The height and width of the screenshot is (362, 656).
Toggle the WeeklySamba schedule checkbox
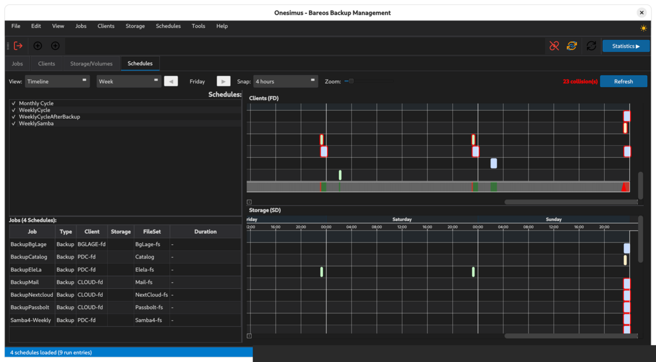(x=14, y=123)
